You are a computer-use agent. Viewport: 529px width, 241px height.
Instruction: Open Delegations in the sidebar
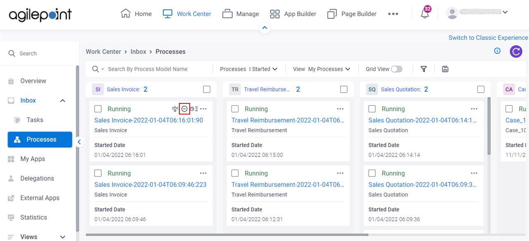tap(37, 178)
